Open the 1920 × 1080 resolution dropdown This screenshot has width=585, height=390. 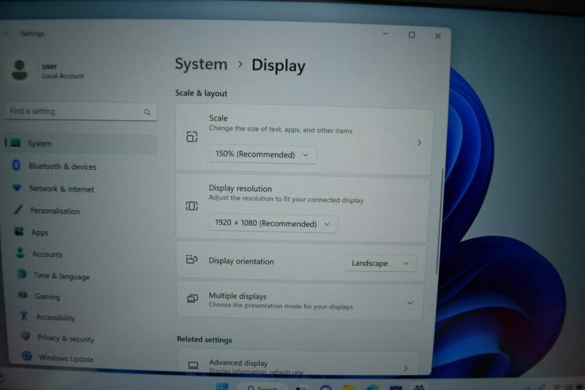[x=273, y=224]
